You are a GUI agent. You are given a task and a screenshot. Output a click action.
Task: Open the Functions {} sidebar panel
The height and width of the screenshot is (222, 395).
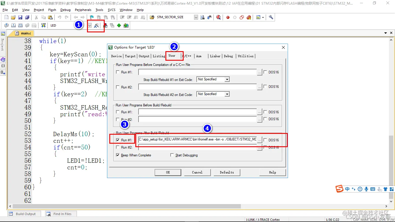(3, 66)
